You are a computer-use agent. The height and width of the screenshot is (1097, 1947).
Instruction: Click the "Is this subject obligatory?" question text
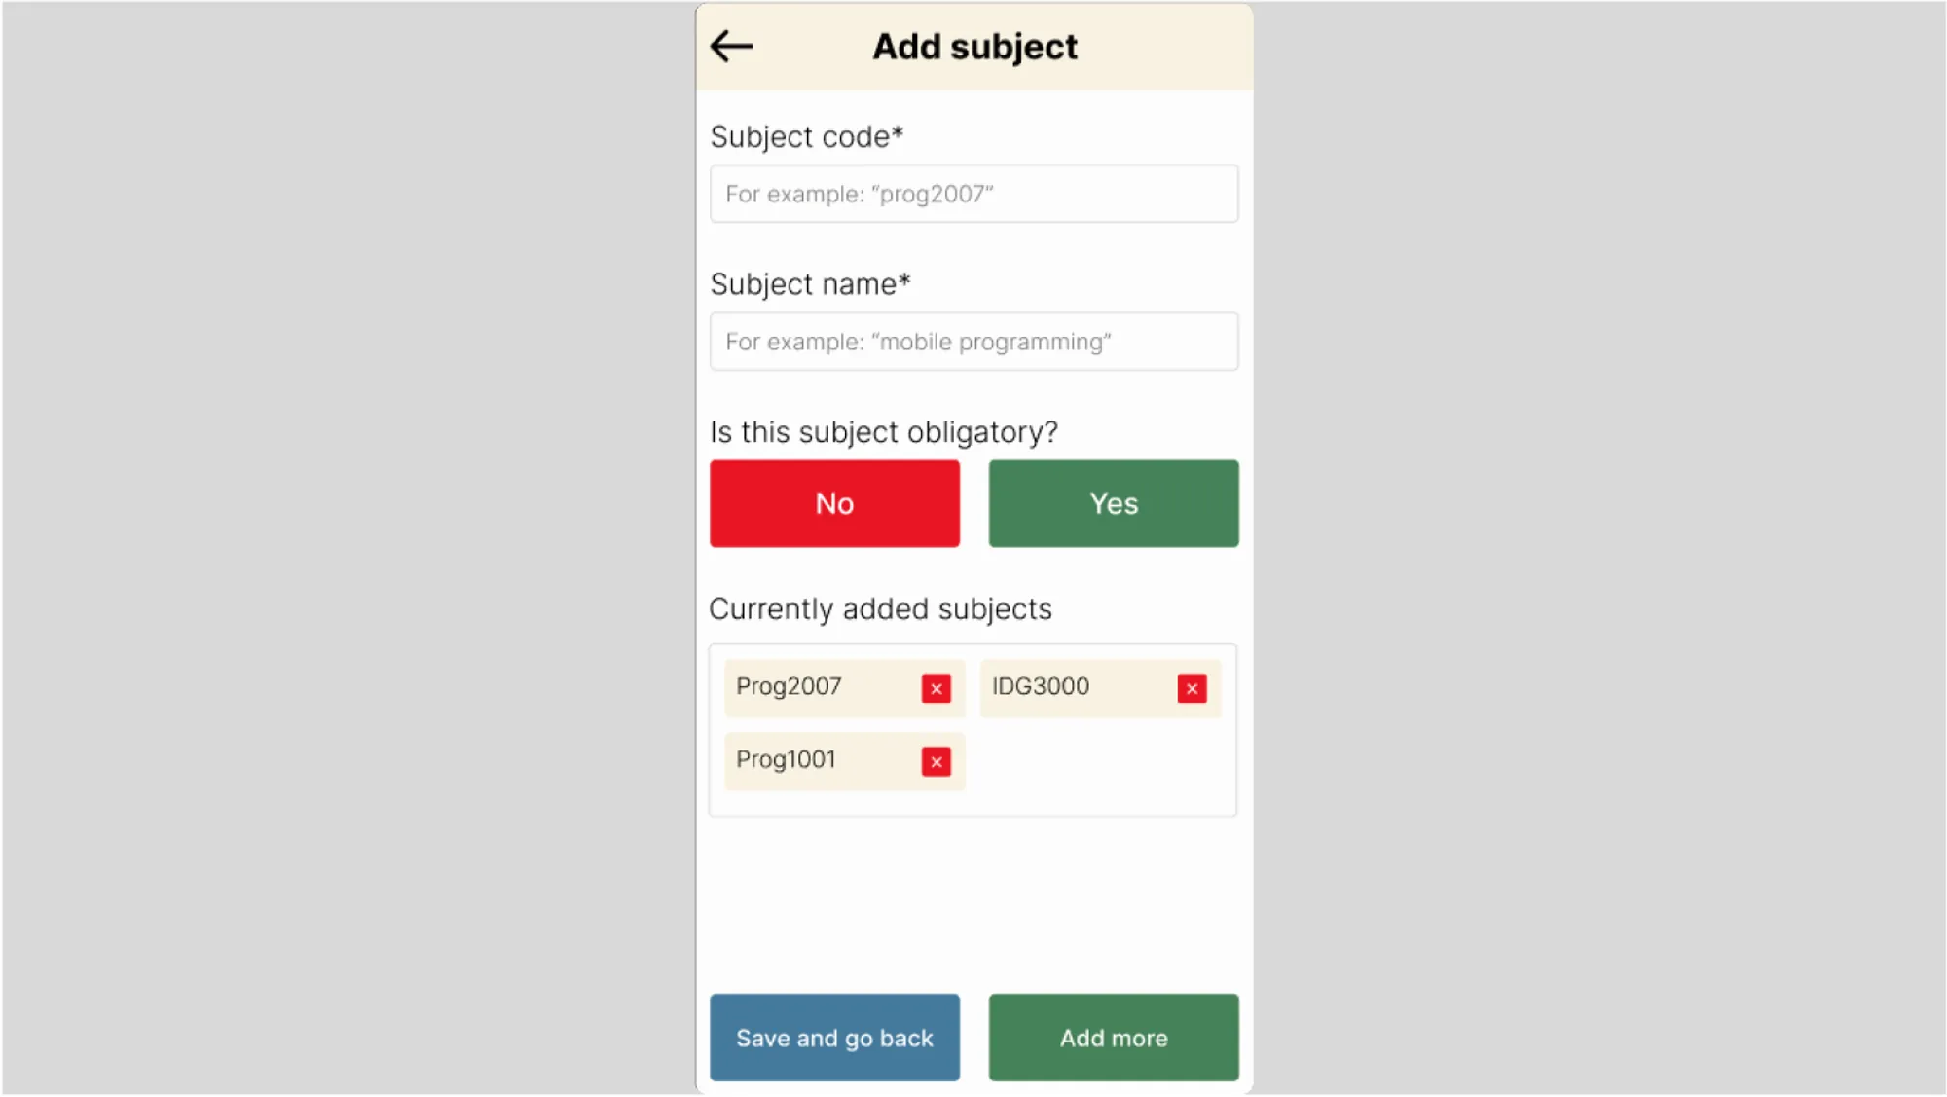883,432
